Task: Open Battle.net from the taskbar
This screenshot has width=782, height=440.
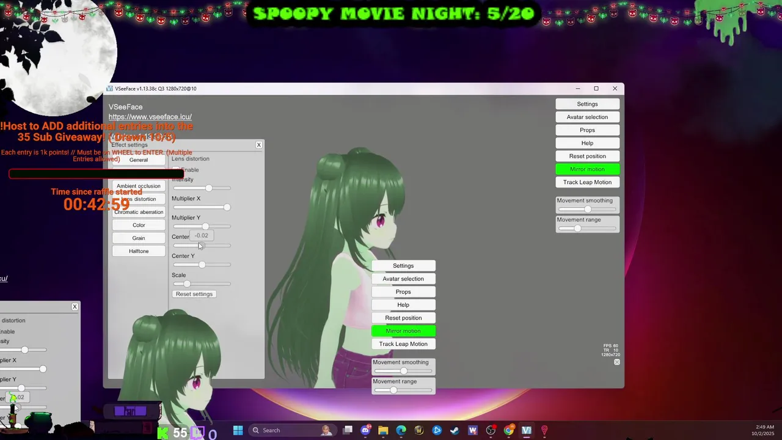Action: click(437, 430)
